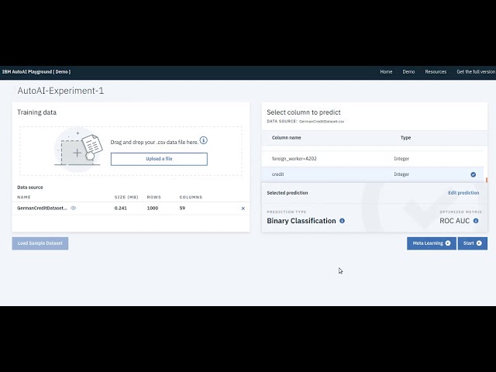
Task: Select the credit column row
Action: tap(372, 174)
